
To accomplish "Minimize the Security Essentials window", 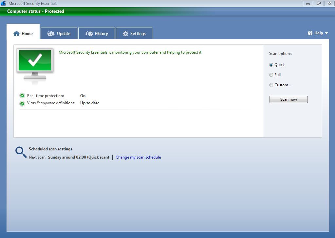I will click(308, 3).
